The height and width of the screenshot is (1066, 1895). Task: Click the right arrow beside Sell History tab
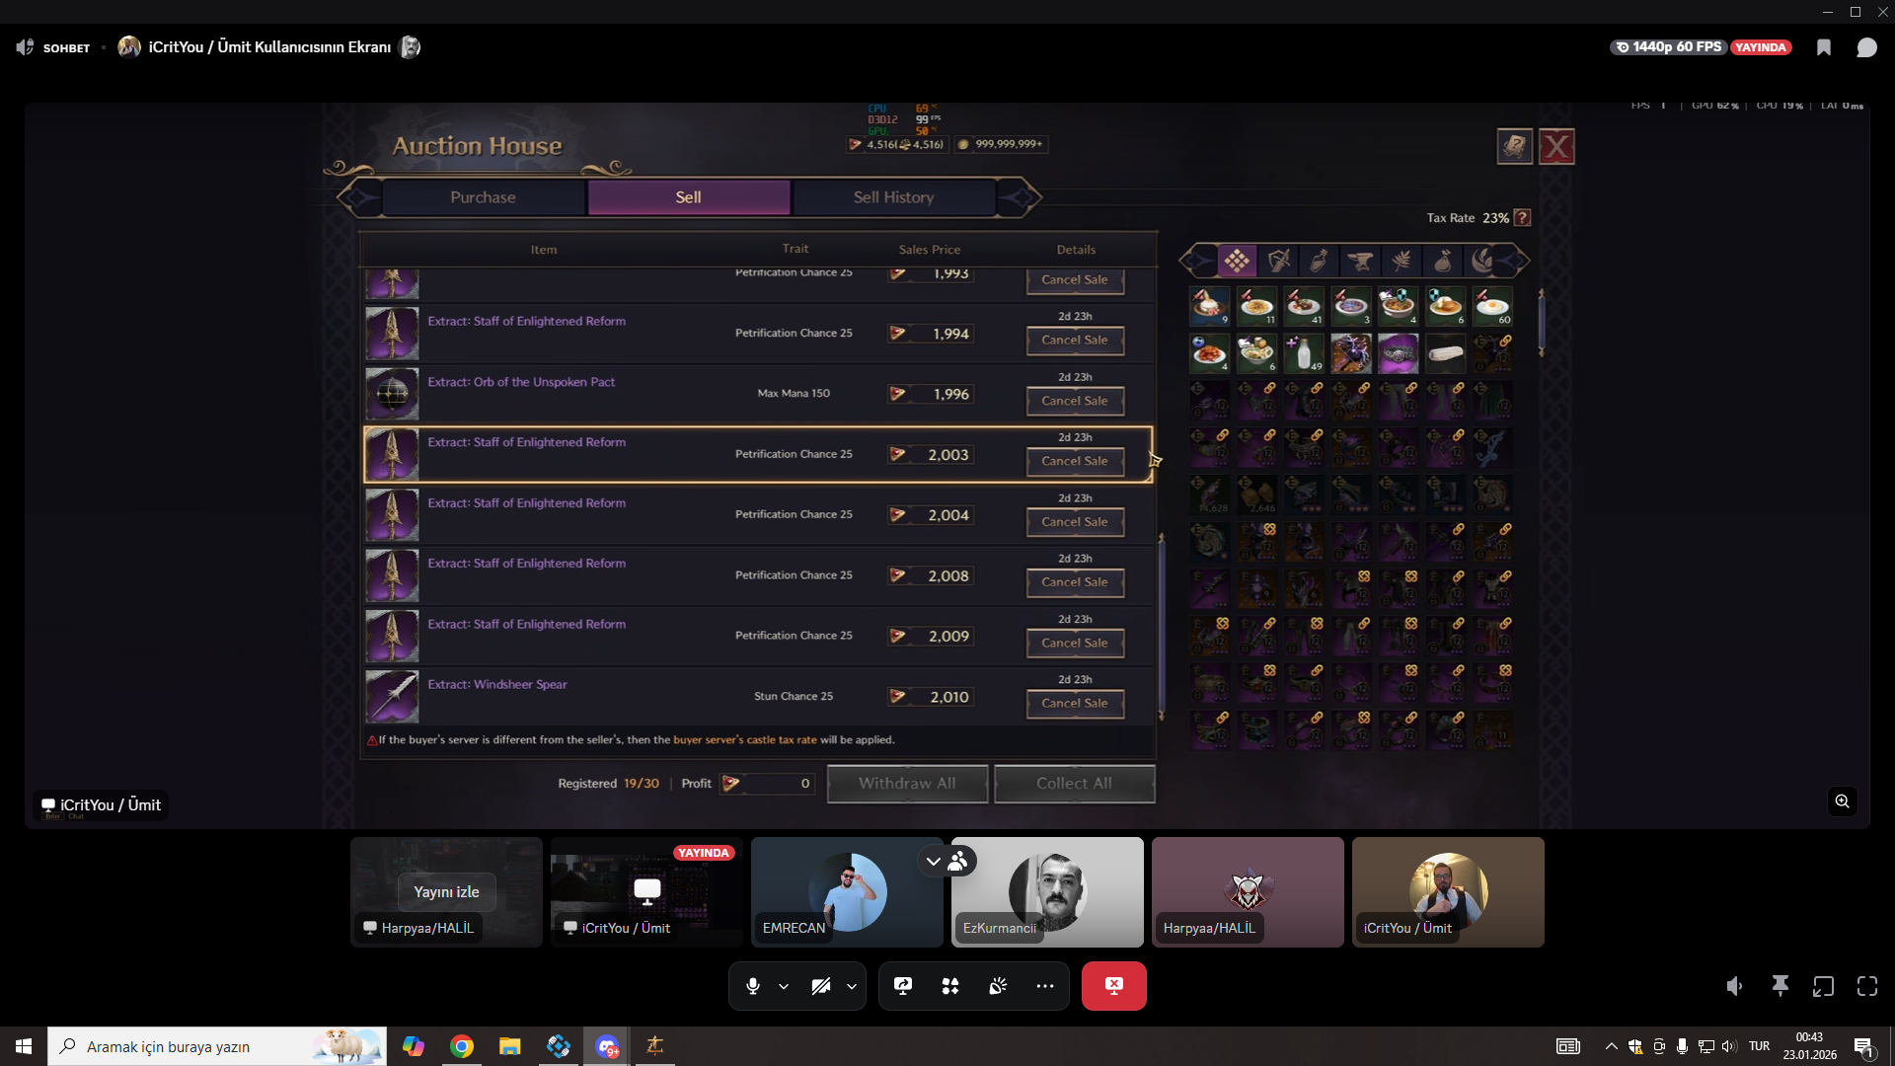(x=1020, y=197)
